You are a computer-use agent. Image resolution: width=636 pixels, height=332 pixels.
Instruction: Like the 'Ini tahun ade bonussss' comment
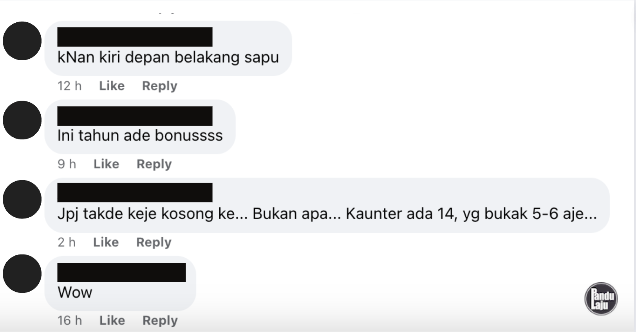106,164
